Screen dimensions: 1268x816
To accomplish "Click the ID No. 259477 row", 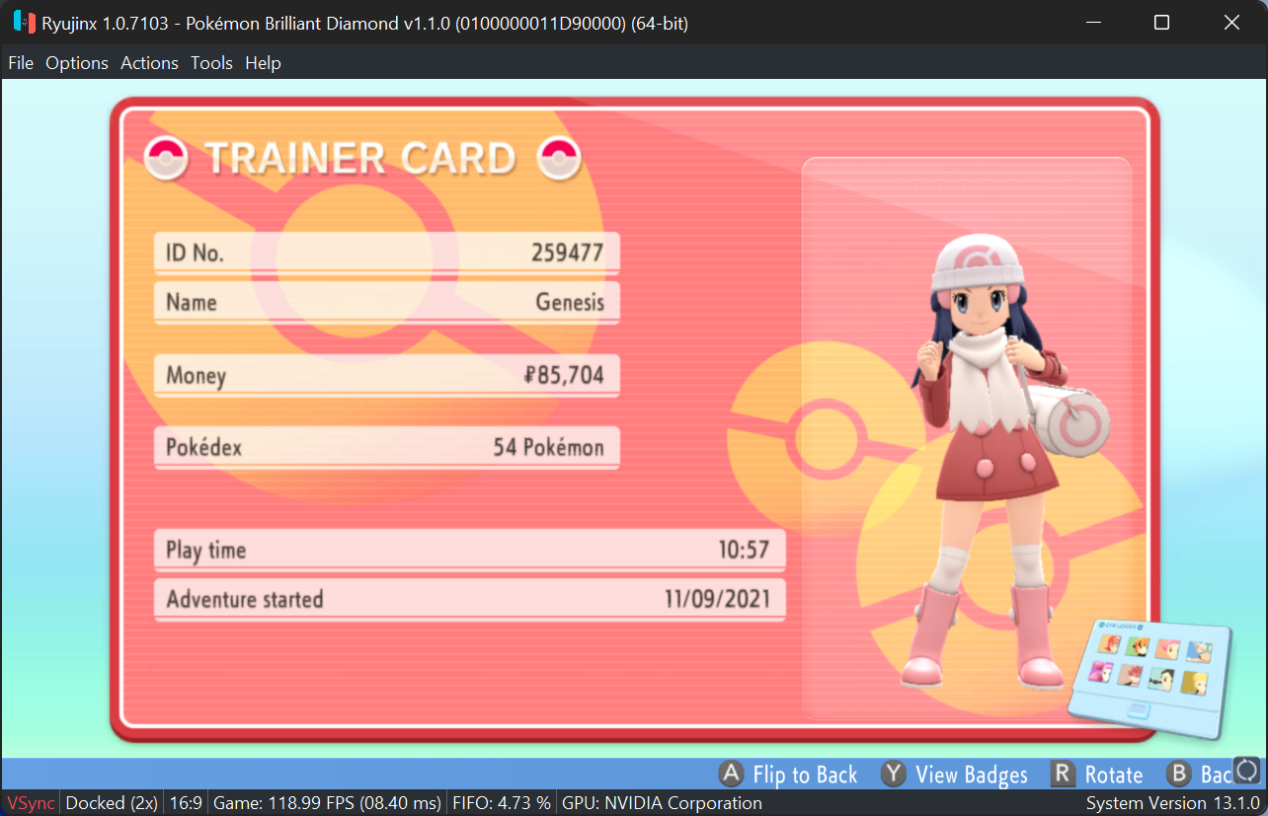I will (x=387, y=253).
